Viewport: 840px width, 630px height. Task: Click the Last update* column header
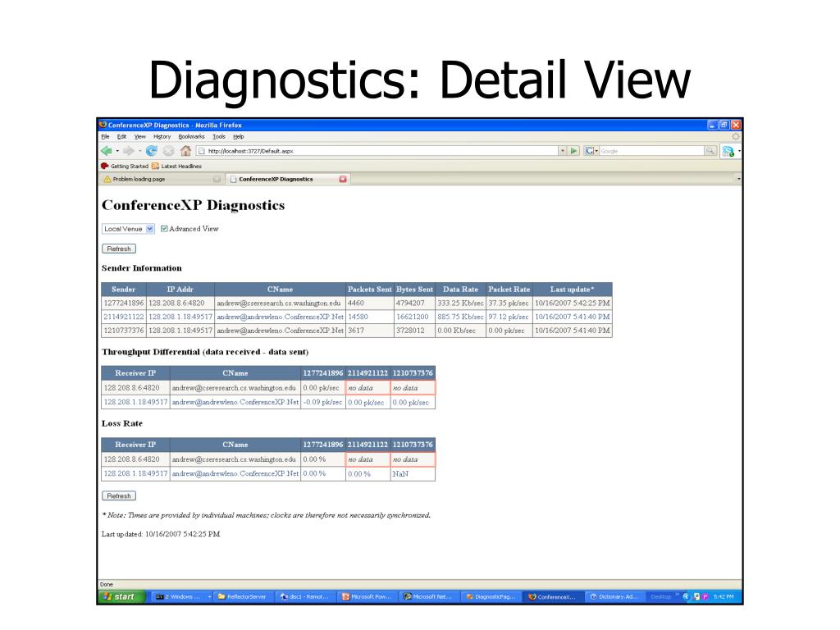point(572,290)
